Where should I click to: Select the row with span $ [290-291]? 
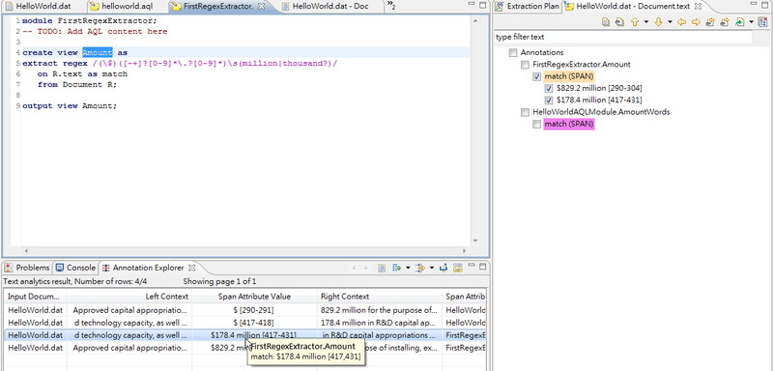(x=245, y=310)
